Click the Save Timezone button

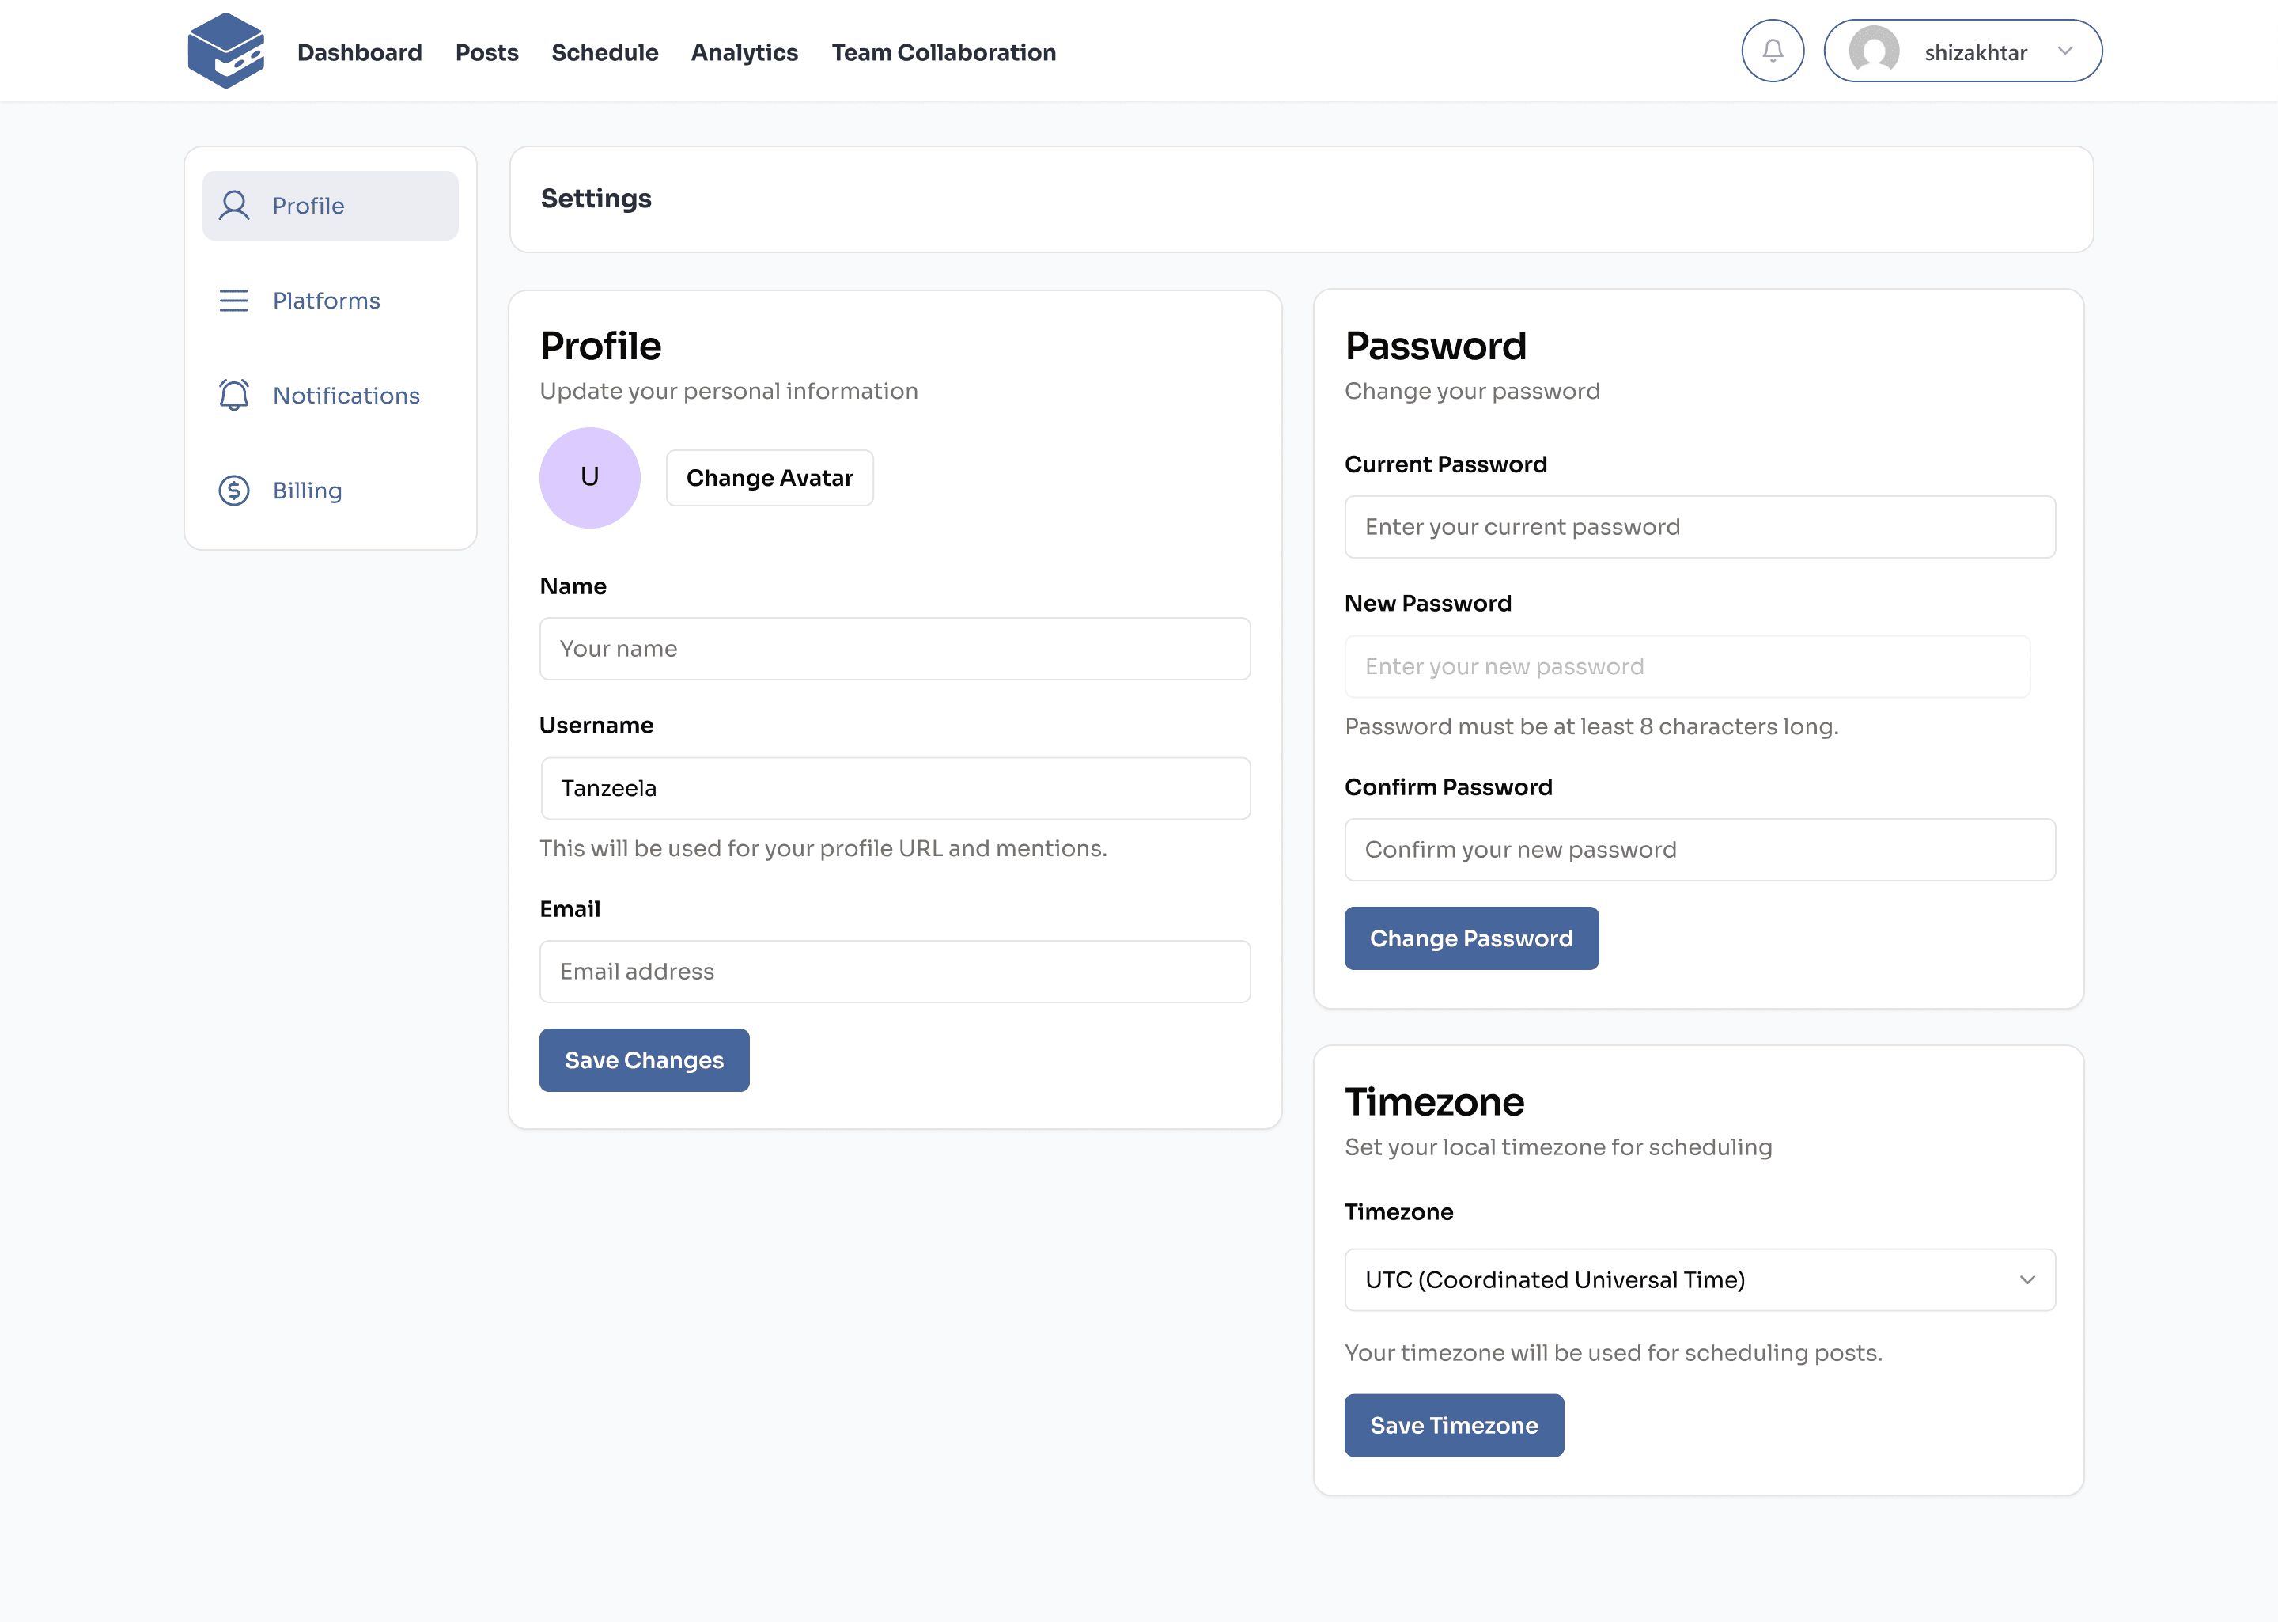[1454, 1425]
